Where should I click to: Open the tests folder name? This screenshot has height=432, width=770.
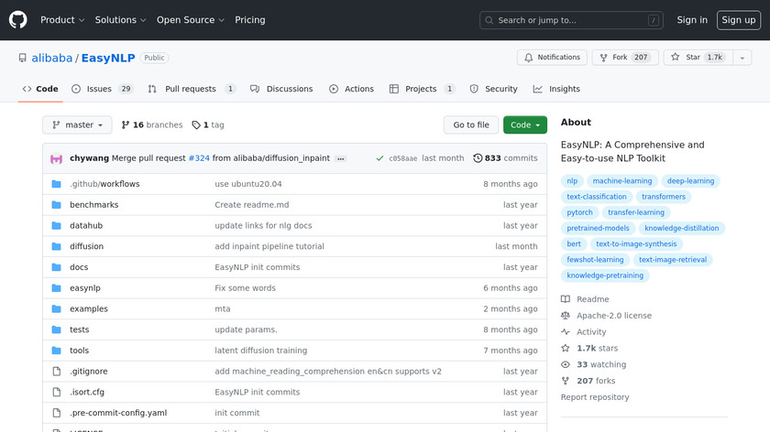click(80, 329)
